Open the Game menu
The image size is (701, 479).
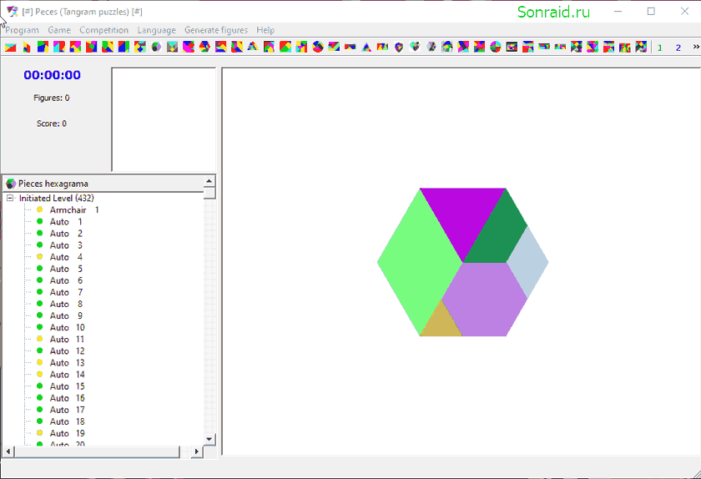tap(59, 30)
